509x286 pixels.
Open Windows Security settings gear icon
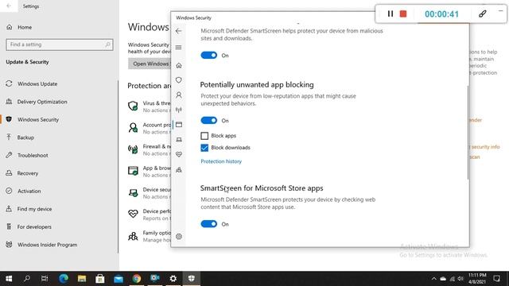pyautogui.click(x=178, y=237)
